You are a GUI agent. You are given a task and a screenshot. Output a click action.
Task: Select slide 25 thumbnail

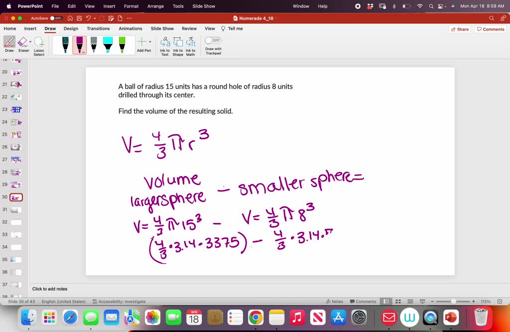[16, 135]
